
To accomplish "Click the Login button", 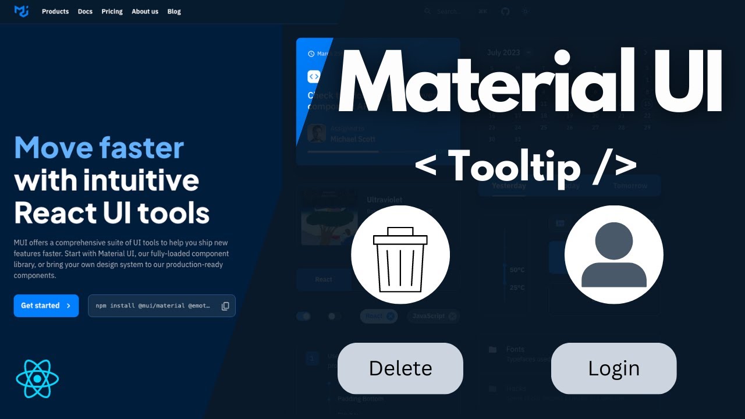I will coord(614,368).
